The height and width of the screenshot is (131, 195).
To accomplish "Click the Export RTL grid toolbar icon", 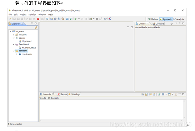I will (86, 19).
